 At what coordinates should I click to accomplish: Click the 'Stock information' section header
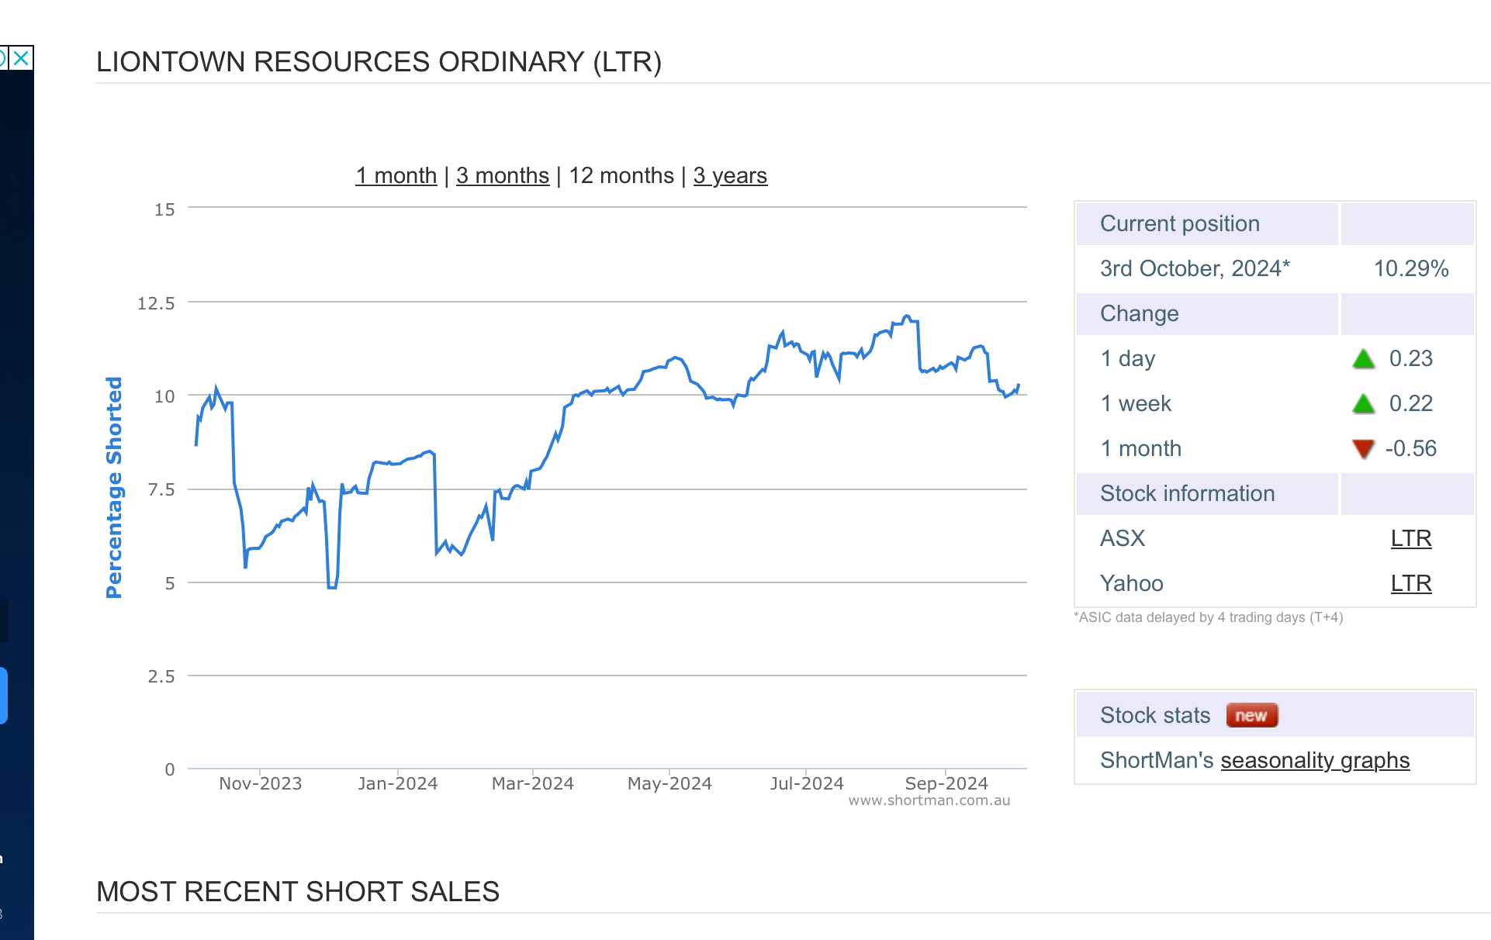[x=1188, y=493]
